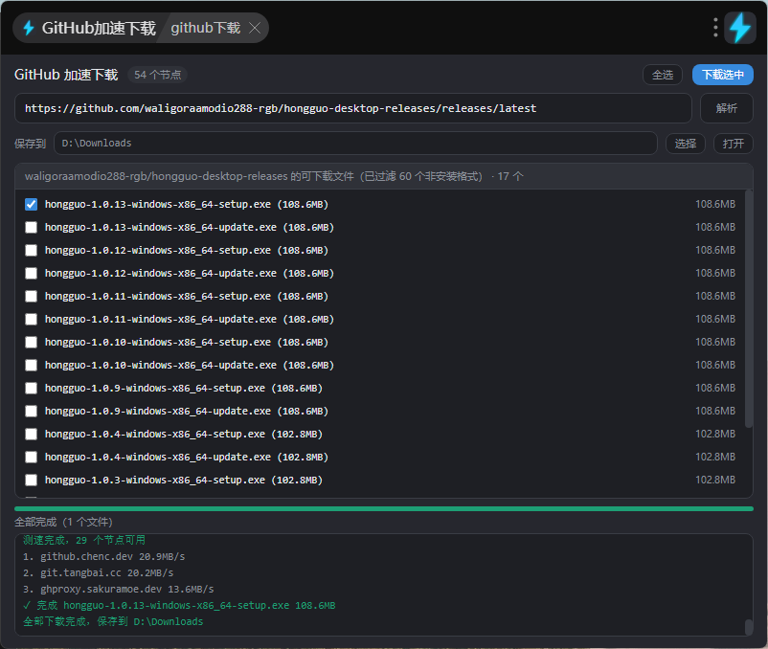
Task: Click 102.8MB size of hongguo-1.0.3 setup row
Action: coord(715,481)
